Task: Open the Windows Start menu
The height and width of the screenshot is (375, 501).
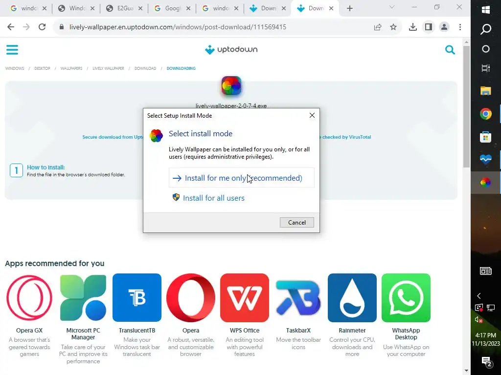Action: pos(486,10)
